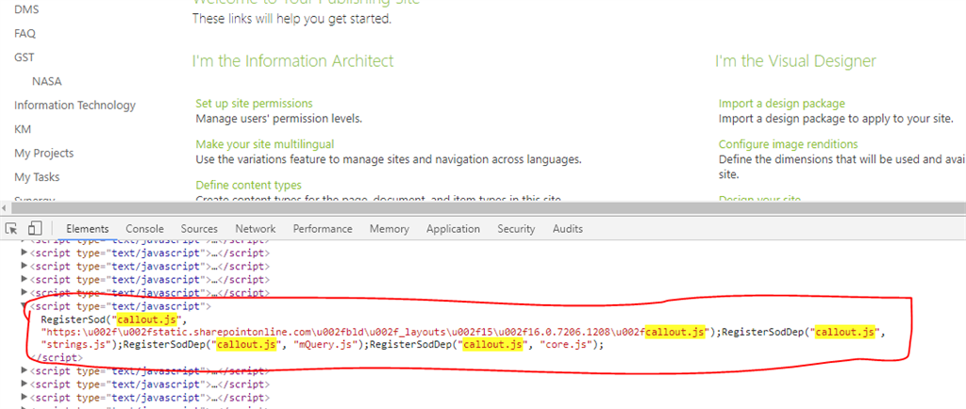Select the RegisterSod("callout.js" code line
The height and width of the screenshot is (409, 966).
click(x=113, y=319)
